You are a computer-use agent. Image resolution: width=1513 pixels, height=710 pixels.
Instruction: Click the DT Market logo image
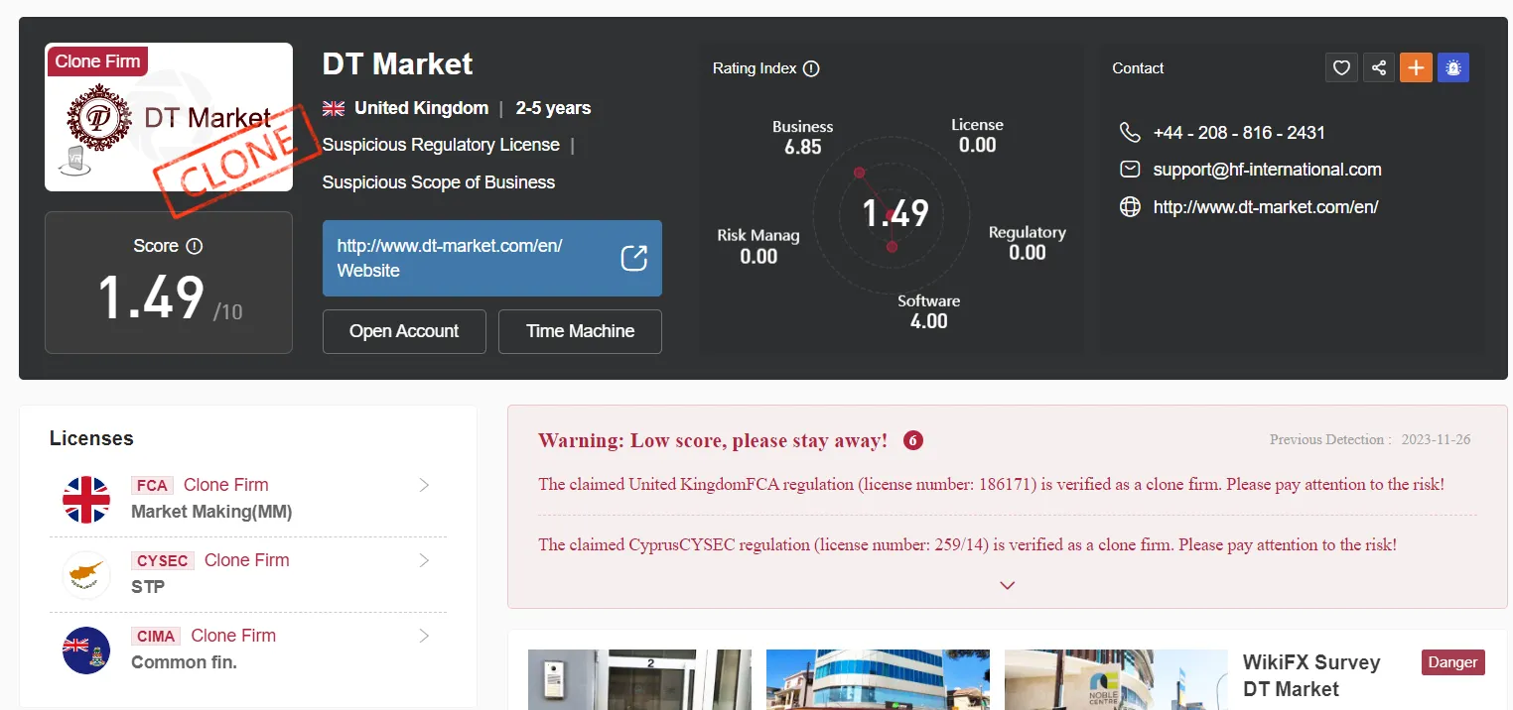coord(169,117)
